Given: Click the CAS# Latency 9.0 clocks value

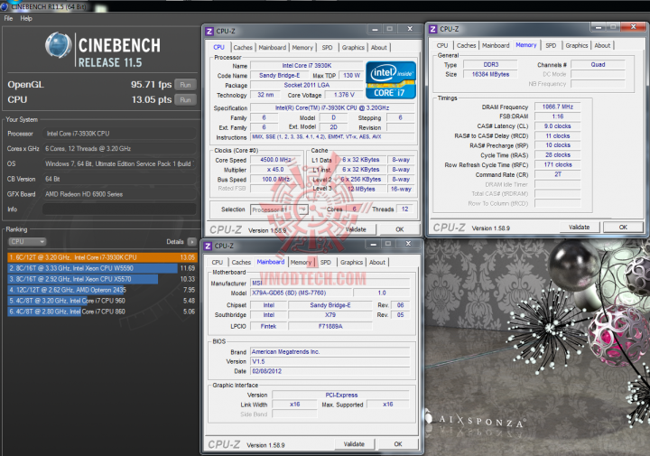Looking at the screenshot, I should (558, 126).
